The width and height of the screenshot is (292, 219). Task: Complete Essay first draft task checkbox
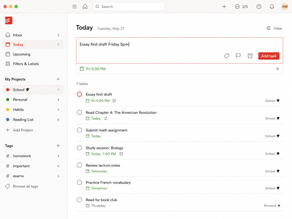pyautogui.click(x=79, y=94)
